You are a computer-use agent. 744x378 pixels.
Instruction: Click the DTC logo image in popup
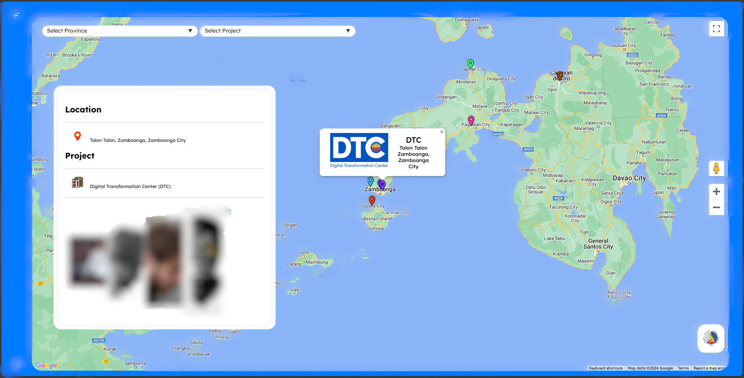359,151
